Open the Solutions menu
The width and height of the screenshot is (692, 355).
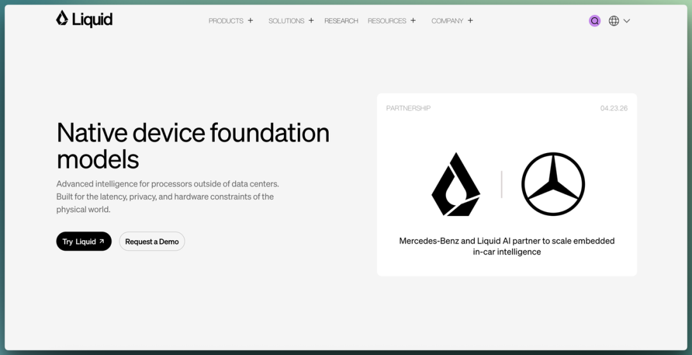[286, 21]
